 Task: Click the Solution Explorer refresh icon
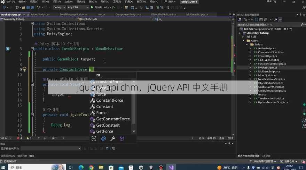(x=257, y=20)
